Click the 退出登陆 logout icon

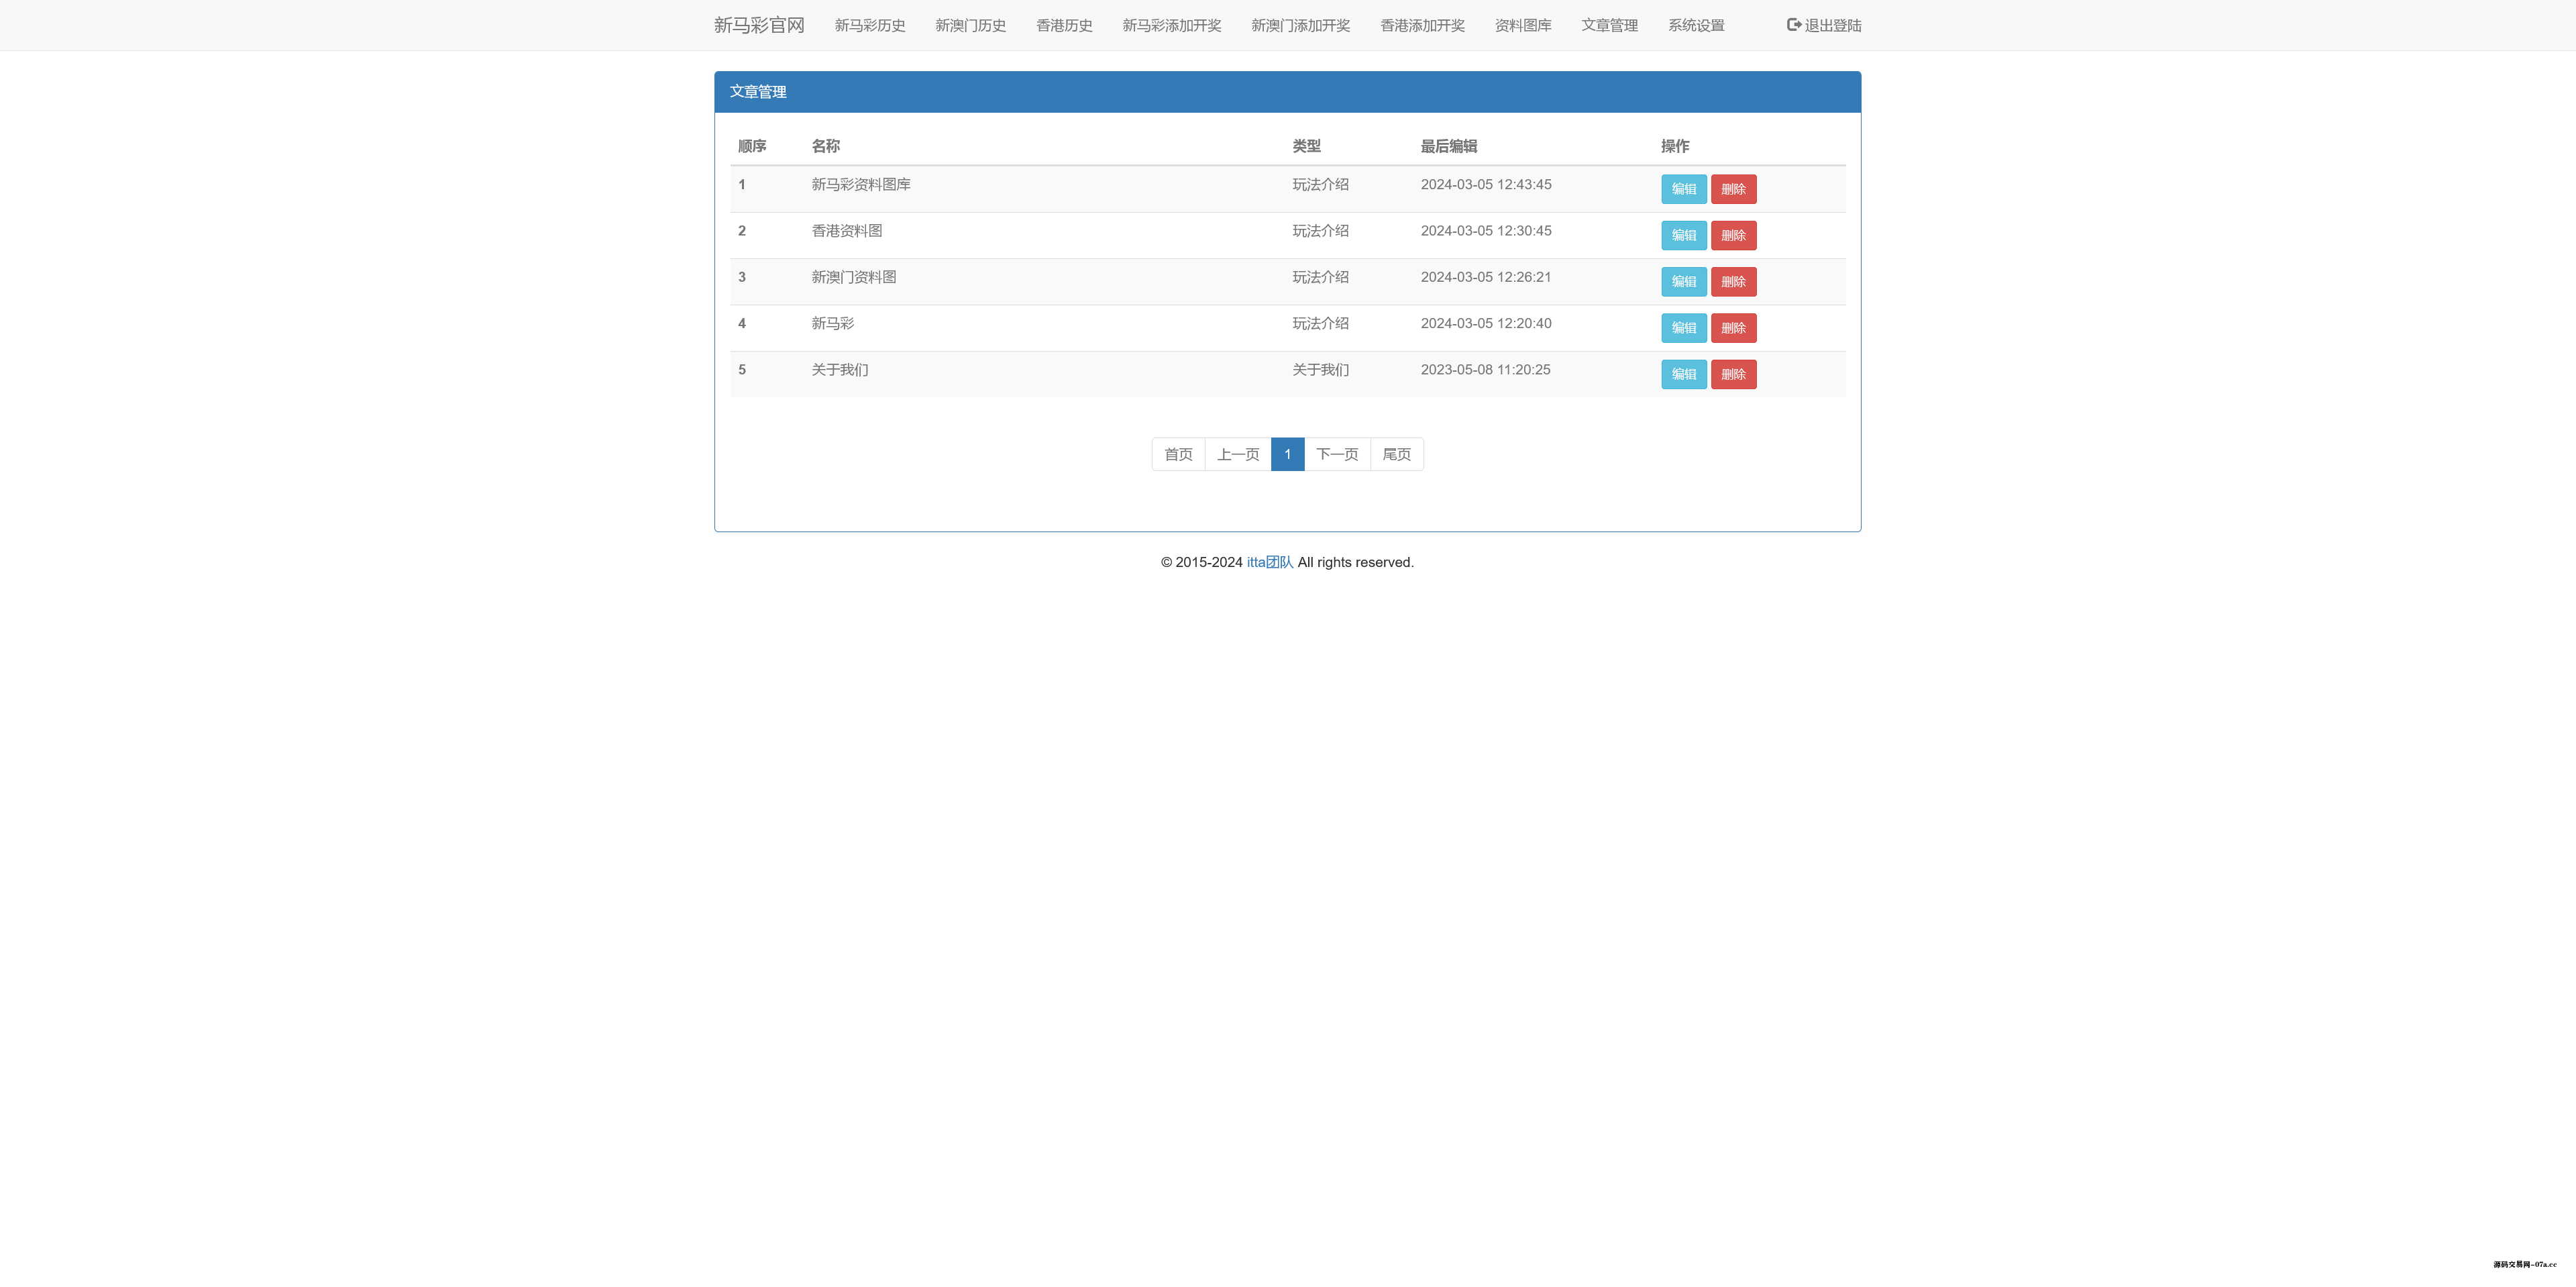click(1794, 25)
